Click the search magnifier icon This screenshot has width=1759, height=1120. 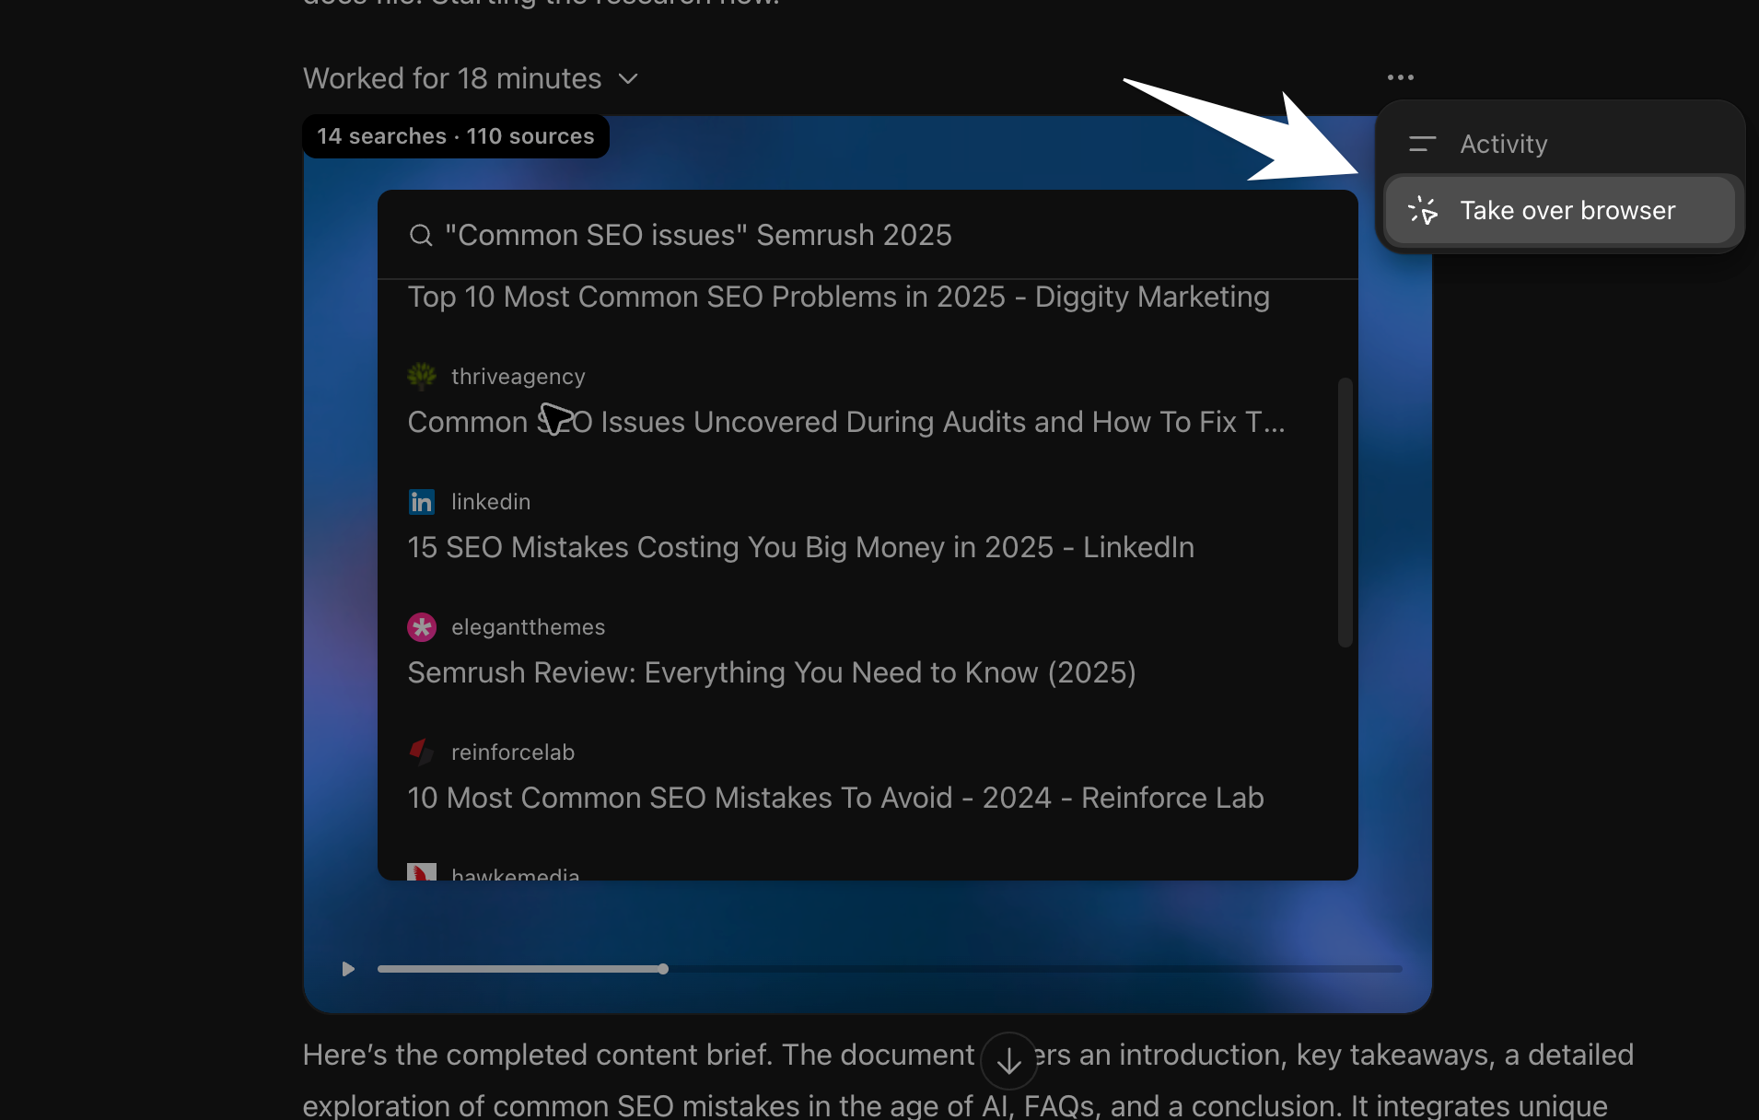coord(421,235)
